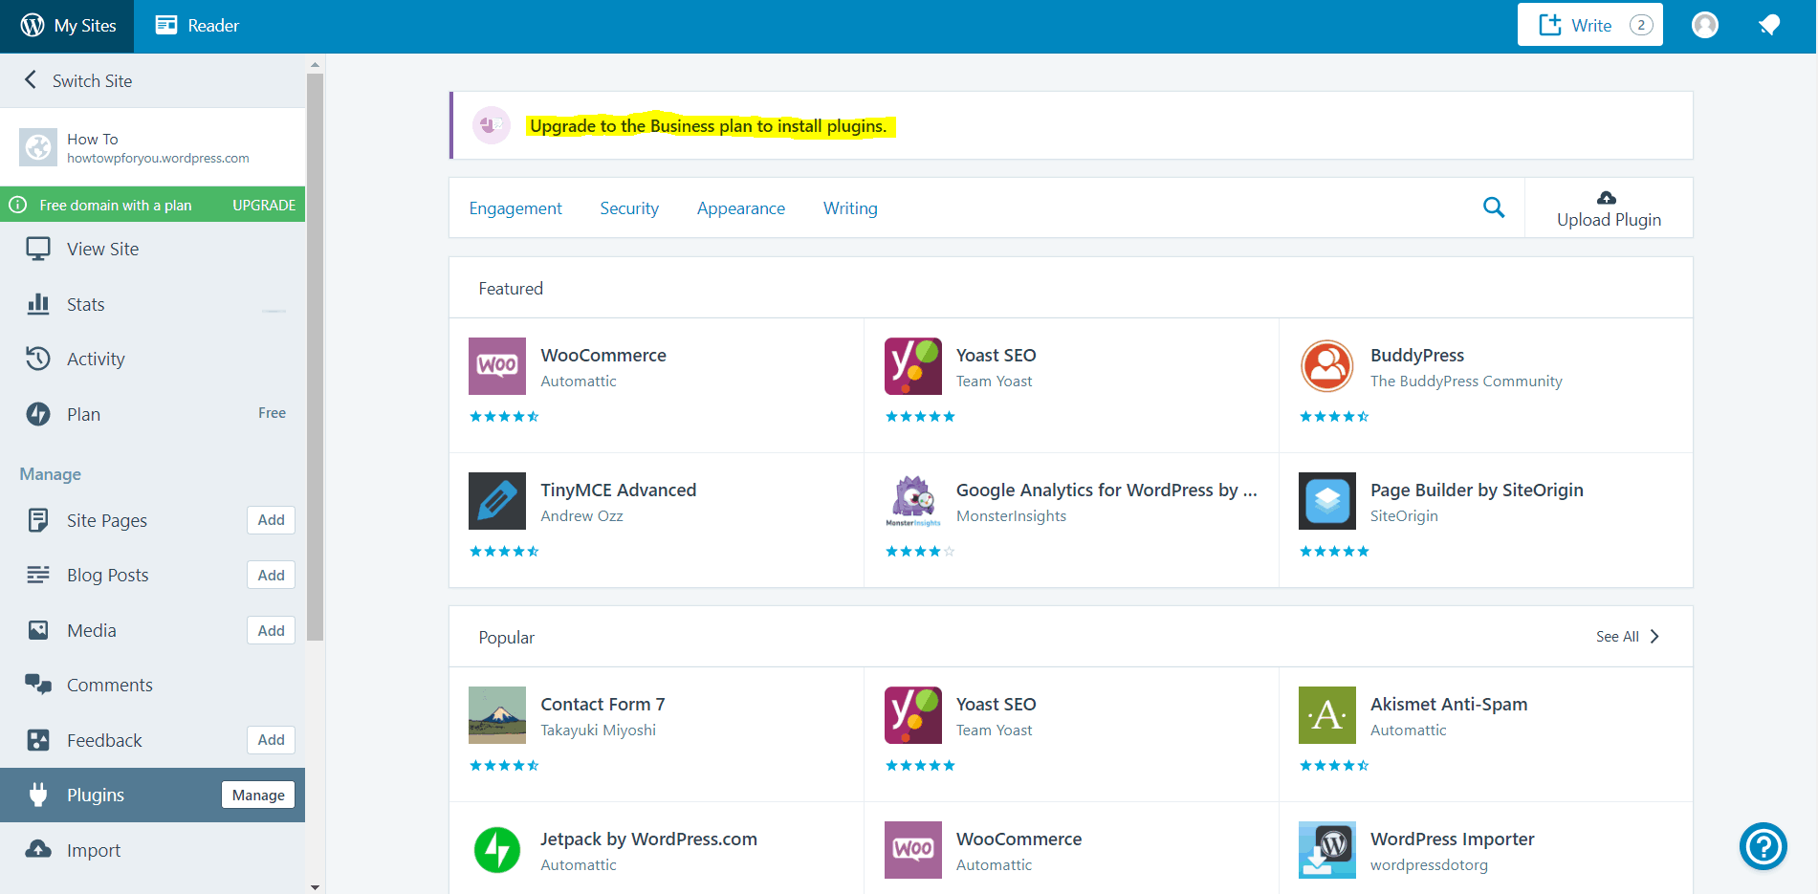Open WordPress Importer plugin icon
1818x894 pixels.
(1327, 850)
